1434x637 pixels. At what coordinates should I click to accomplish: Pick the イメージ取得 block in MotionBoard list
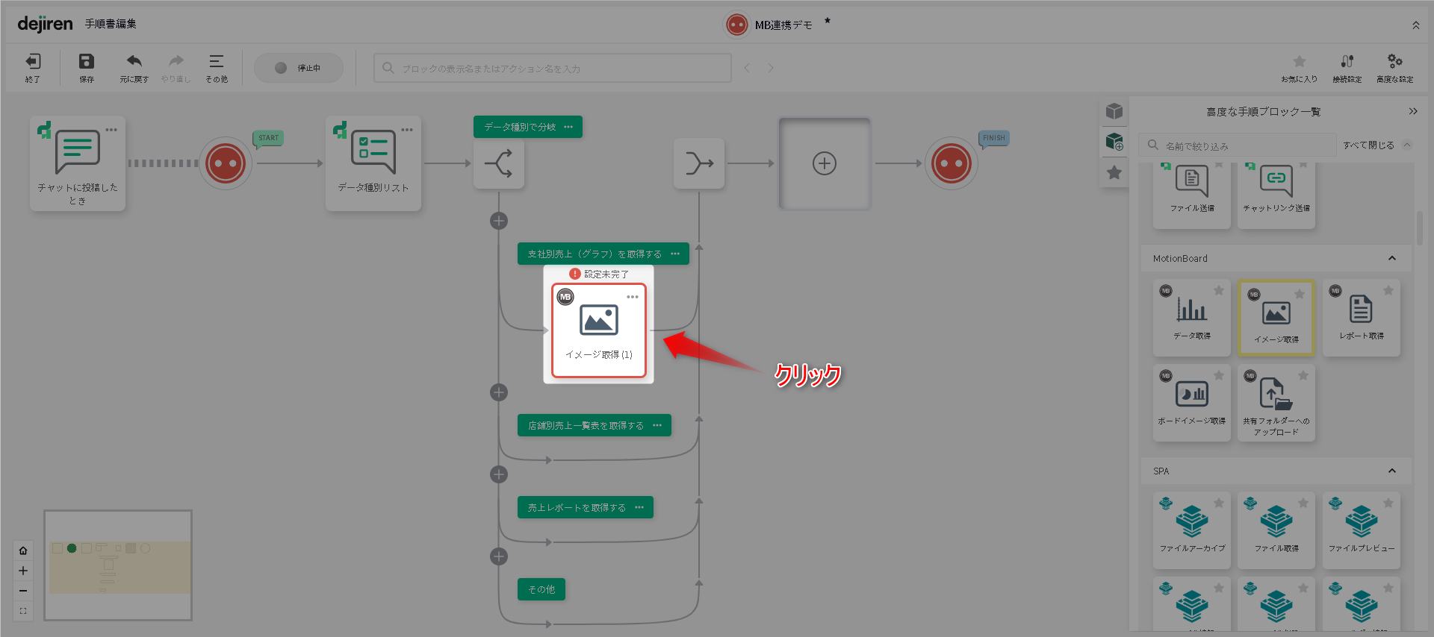1276,318
